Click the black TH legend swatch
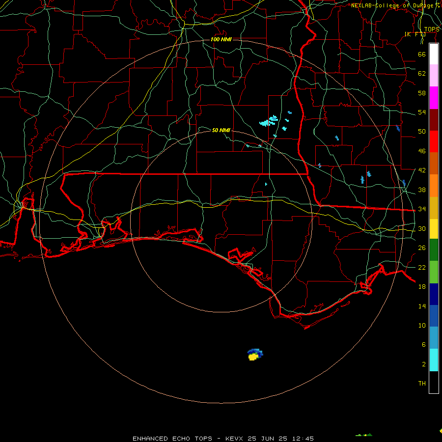442x442 pixels. [434, 382]
